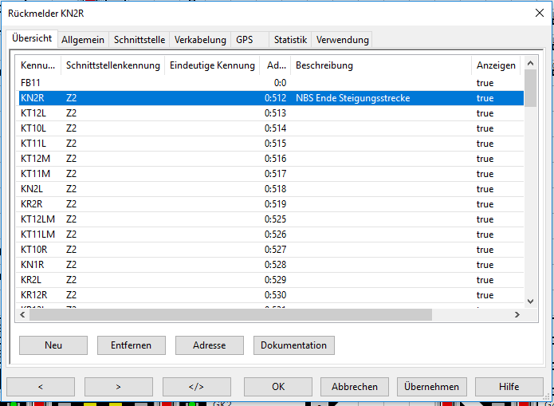
Task: Go to the Verkabelung tab
Action: [x=201, y=39]
